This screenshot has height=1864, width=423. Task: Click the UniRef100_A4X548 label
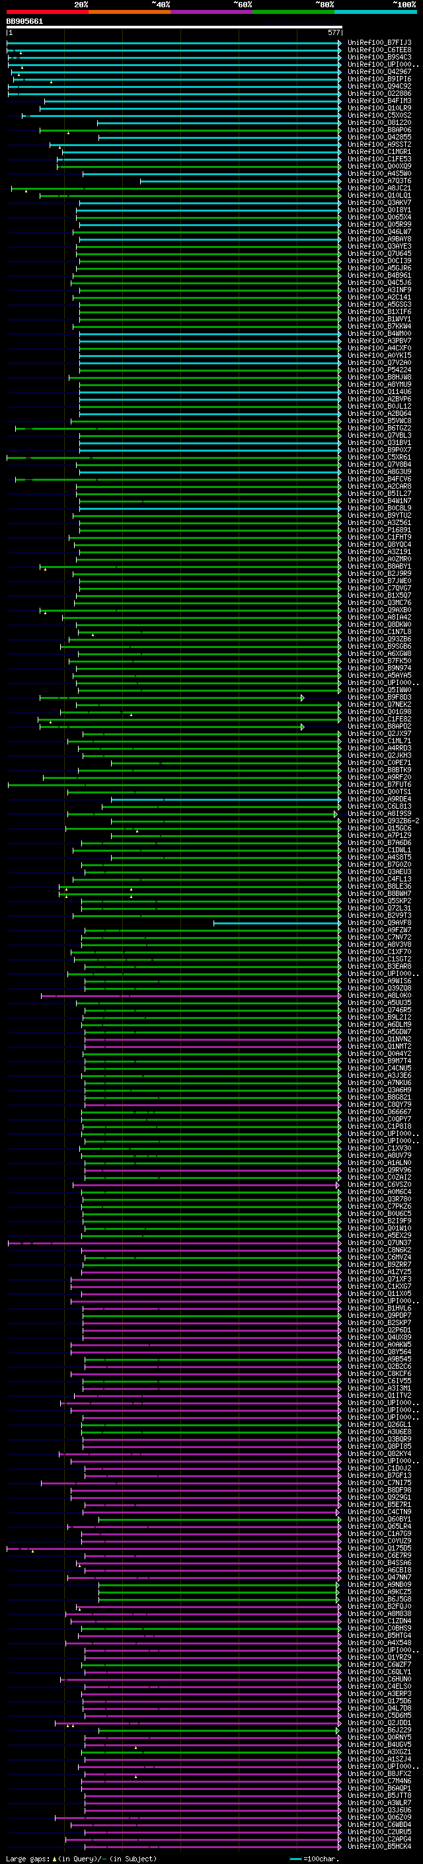pyautogui.click(x=379, y=1642)
